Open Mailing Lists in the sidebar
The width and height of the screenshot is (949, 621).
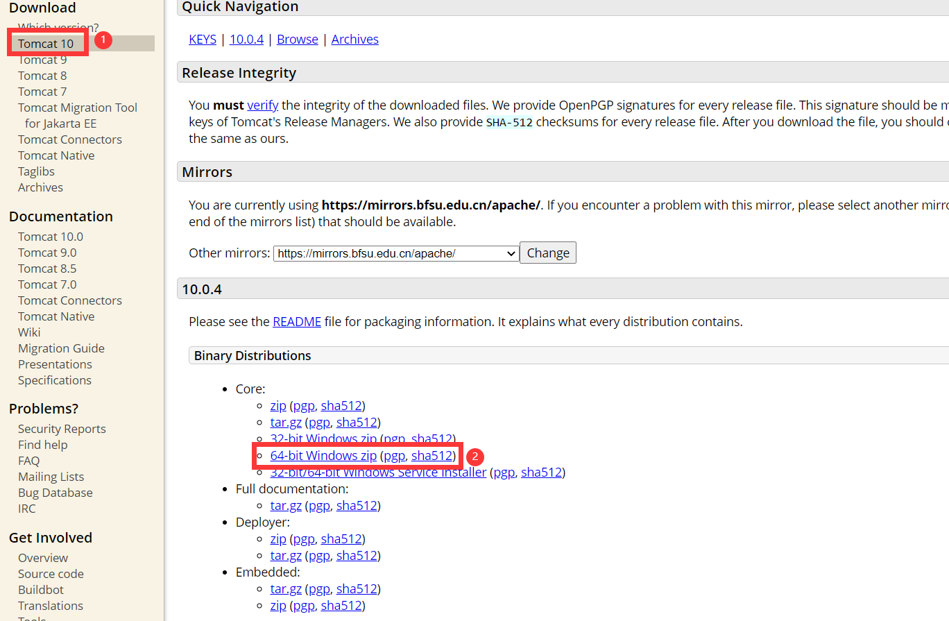click(51, 477)
